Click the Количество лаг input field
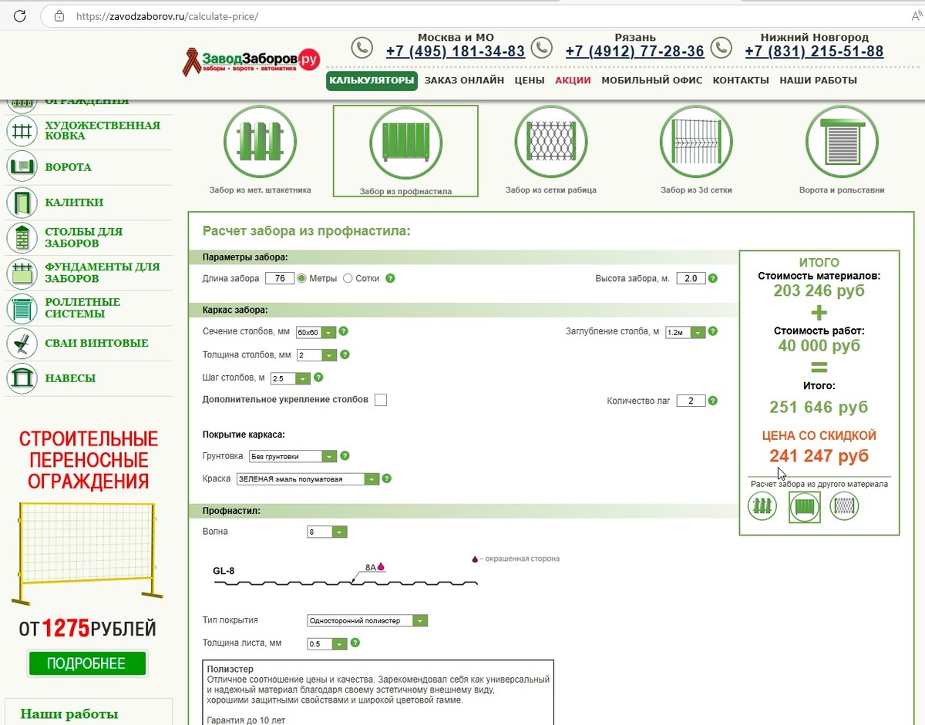This screenshot has height=725, width=925. pyautogui.click(x=691, y=401)
